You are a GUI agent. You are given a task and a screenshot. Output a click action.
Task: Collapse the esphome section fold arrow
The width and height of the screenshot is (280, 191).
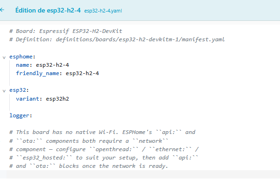coord(4,57)
